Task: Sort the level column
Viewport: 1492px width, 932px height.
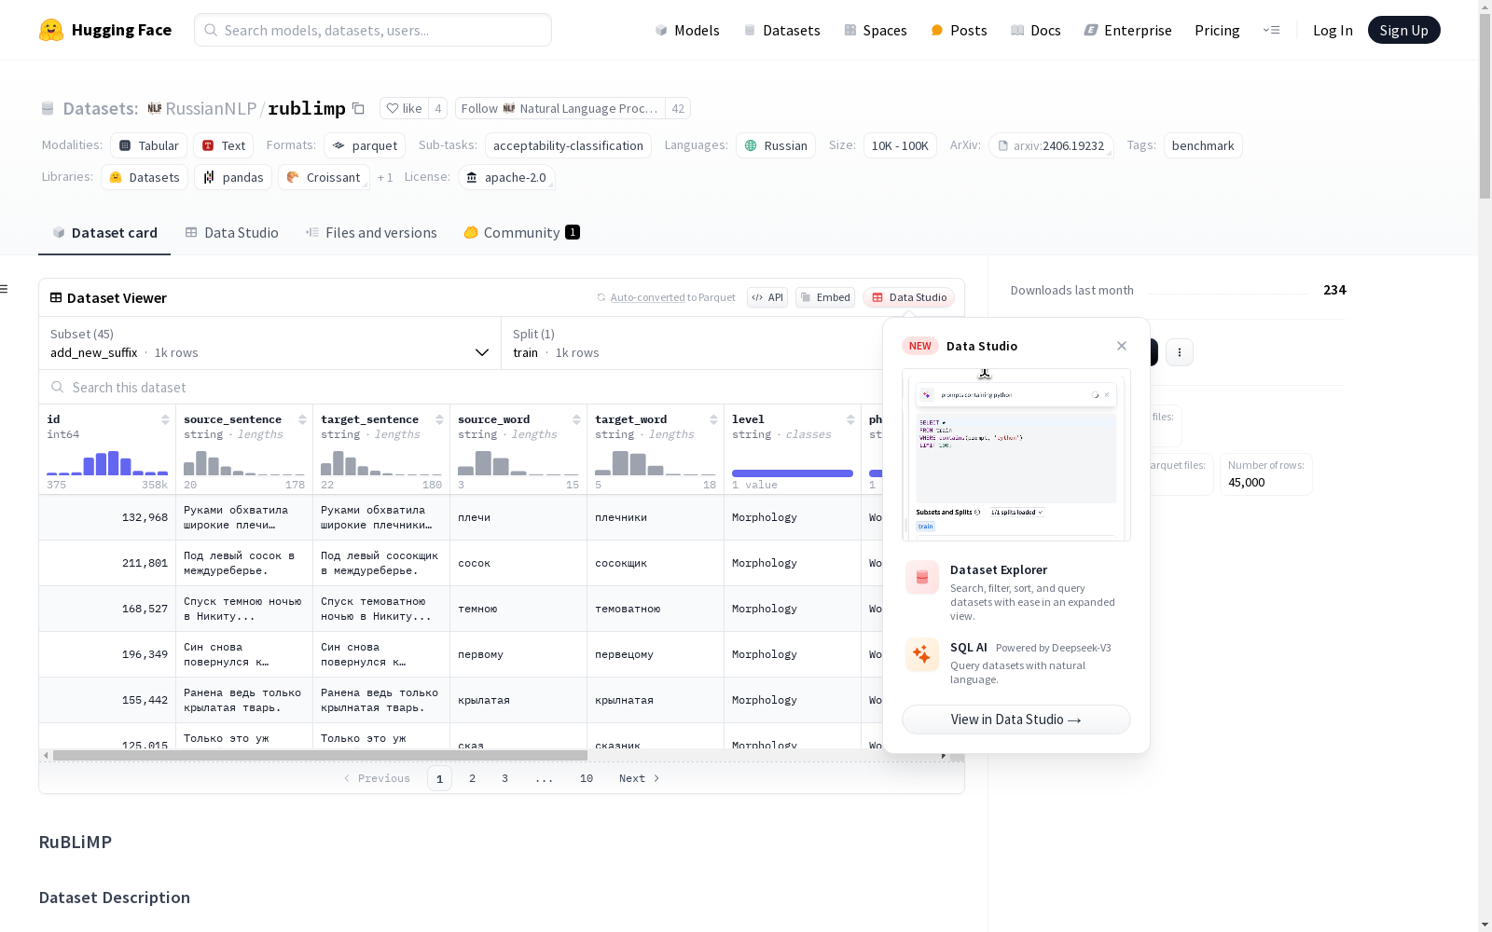Action: pyautogui.click(x=850, y=419)
